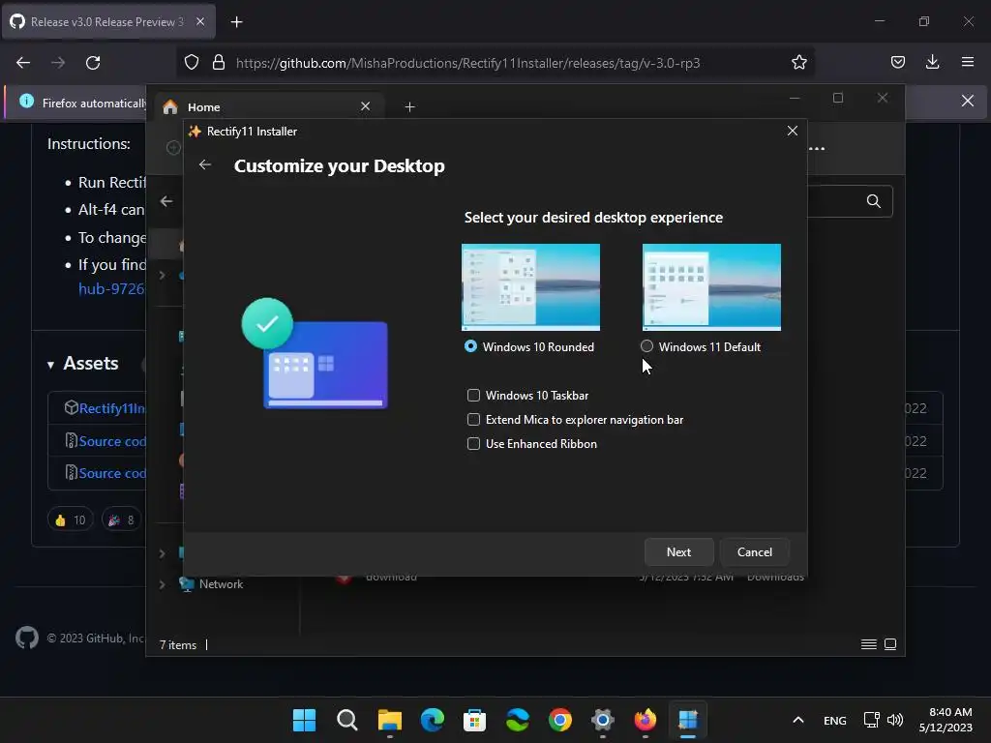This screenshot has width=991, height=743.
Task: Click the thumbs up reaction with 10
Action: (70, 520)
